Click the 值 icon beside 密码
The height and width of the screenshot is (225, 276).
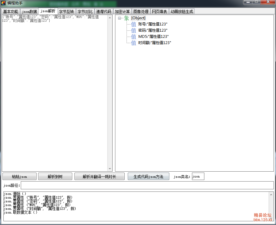pyautogui.click(x=134, y=30)
